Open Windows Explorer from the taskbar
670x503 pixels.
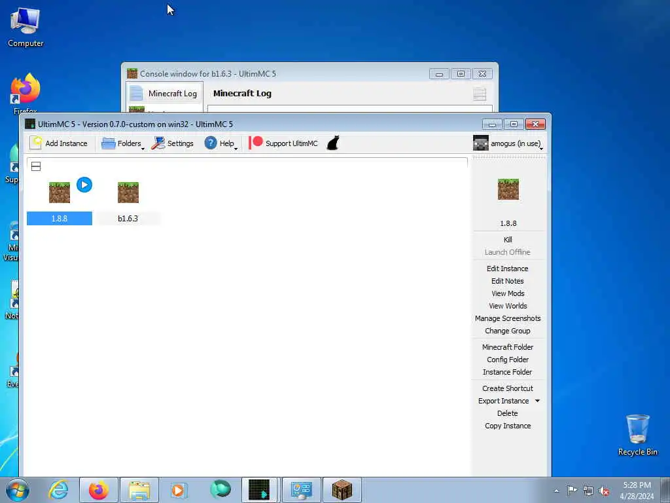coord(139,490)
